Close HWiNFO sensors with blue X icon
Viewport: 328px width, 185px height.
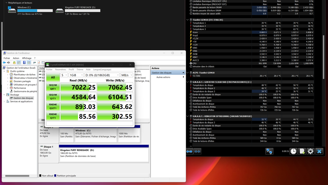click(x=319, y=151)
